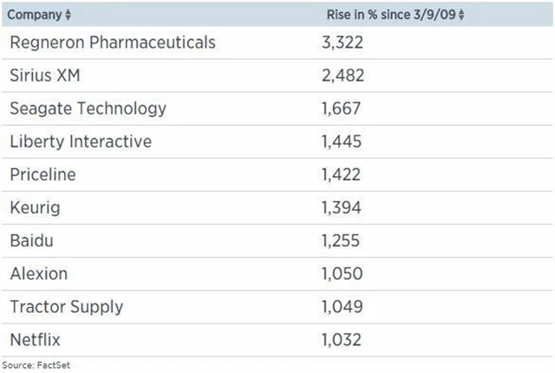Click the sort arrows beside Company header

[69, 16]
